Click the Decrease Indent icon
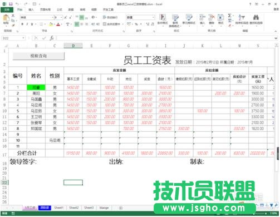The image size is (280, 217). pyautogui.click(x=93, y=24)
